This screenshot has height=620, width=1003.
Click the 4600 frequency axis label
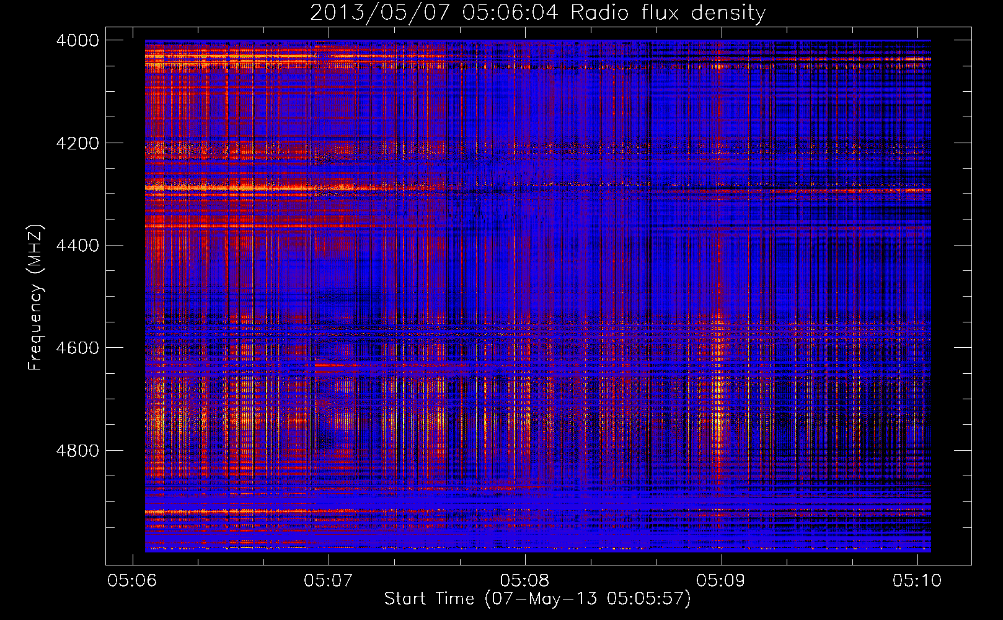[77, 348]
